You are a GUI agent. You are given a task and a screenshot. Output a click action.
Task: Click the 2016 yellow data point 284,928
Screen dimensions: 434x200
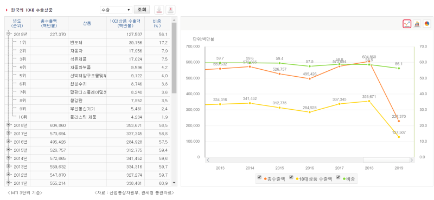pyautogui.click(x=309, y=112)
